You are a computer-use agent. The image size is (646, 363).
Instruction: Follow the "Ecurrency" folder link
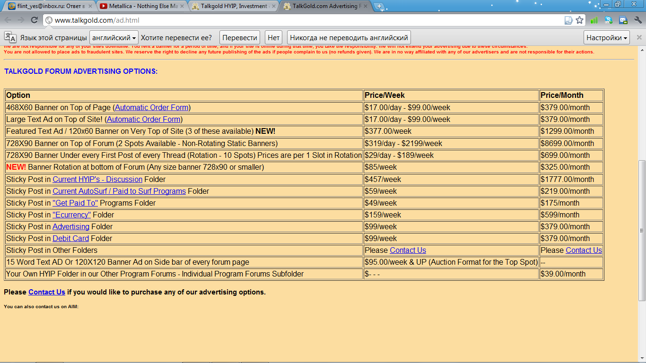coord(71,215)
